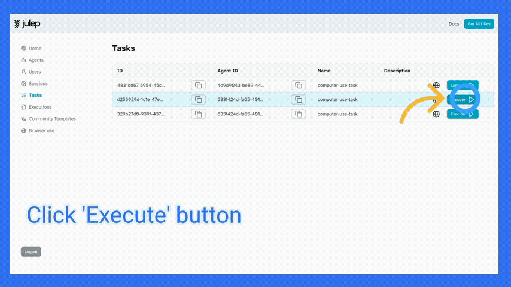Open the Docs link
Viewport: 511px width, 287px height.
pyautogui.click(x=454, y=24)
